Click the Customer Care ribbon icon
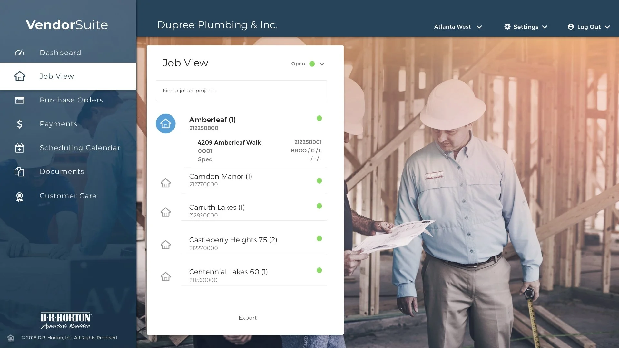 (19, 196)
